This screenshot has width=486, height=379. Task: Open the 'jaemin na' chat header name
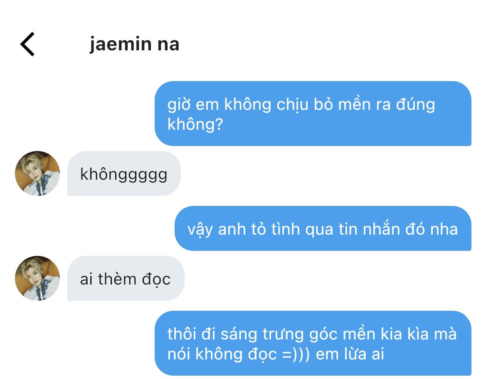[x=135, y=44]
